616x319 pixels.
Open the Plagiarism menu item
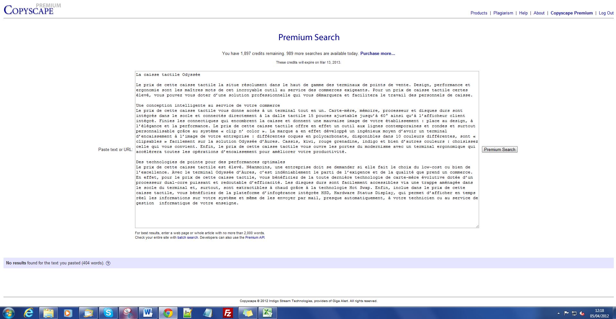tap(503, 13)
